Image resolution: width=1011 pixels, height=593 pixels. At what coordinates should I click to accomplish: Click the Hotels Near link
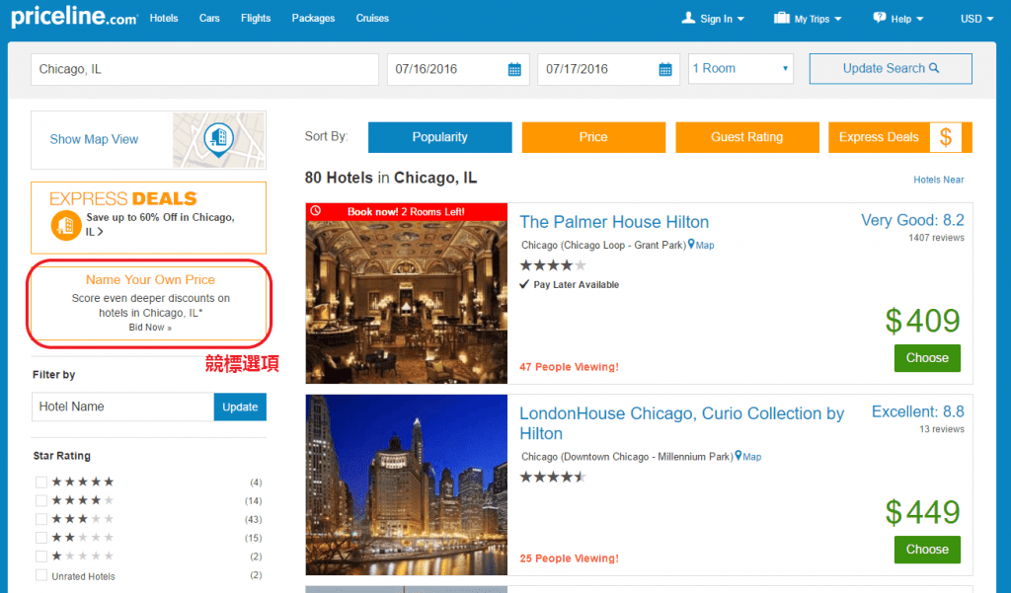click(938, 179)
